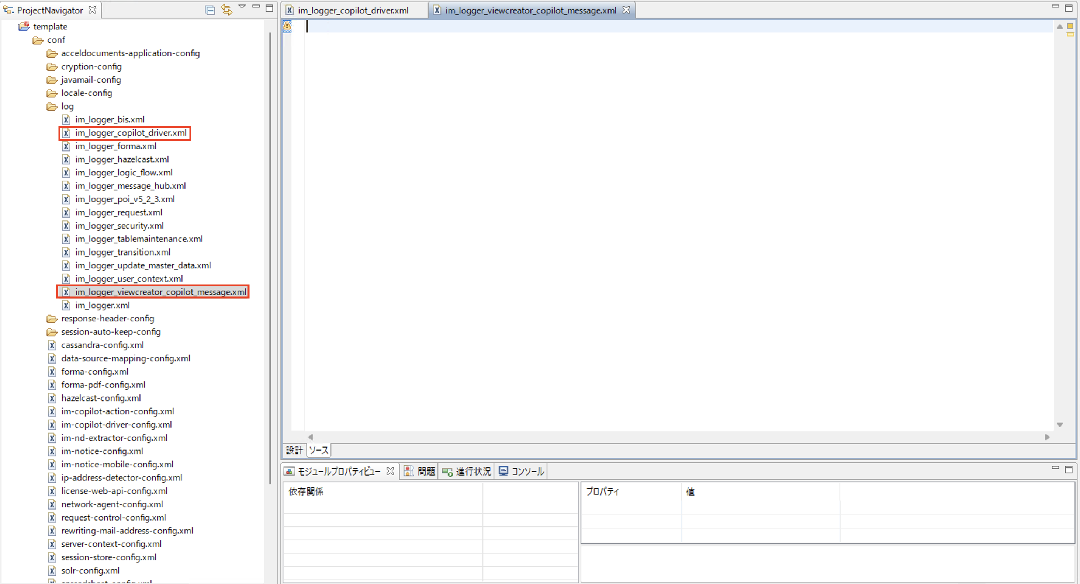Click data-source-mapping-config.xml file icon
The height and width of the screenshot is (584, 1080).
(x=52, y=359)
